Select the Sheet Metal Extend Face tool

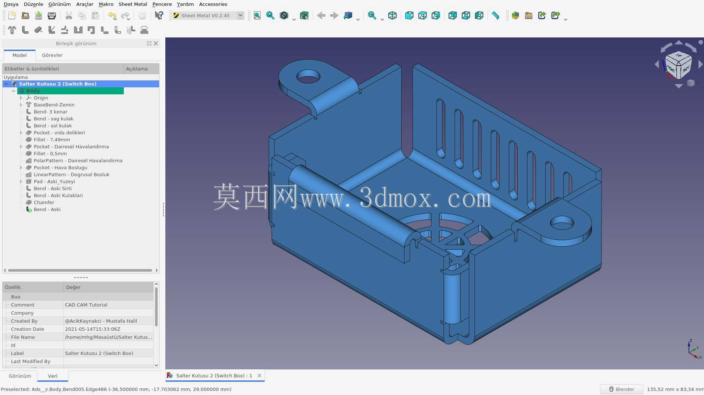[39, 30]
